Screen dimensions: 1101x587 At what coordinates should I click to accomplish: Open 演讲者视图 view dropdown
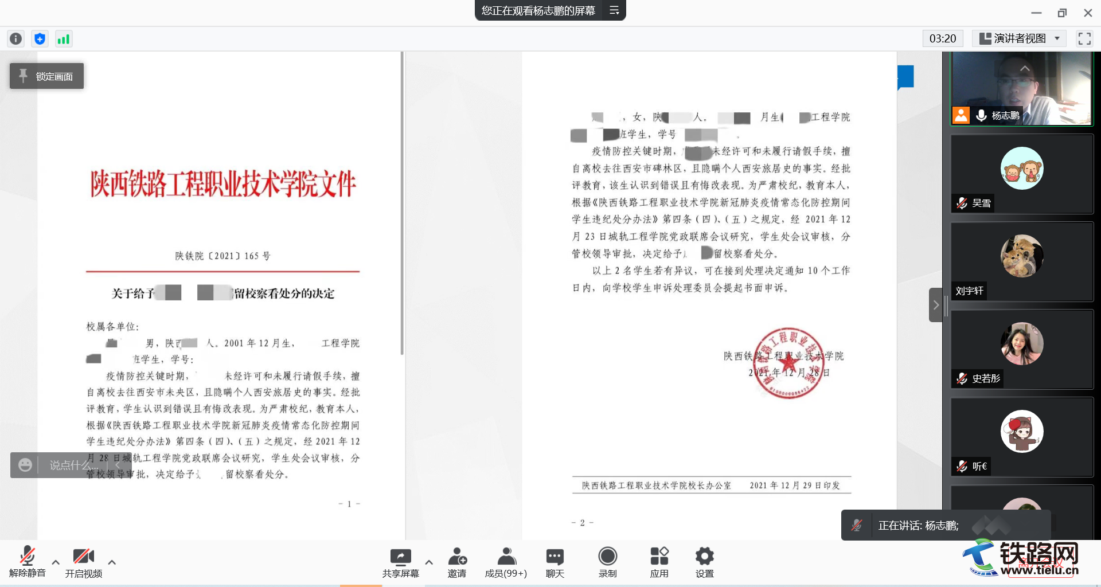click(1019, 38)
